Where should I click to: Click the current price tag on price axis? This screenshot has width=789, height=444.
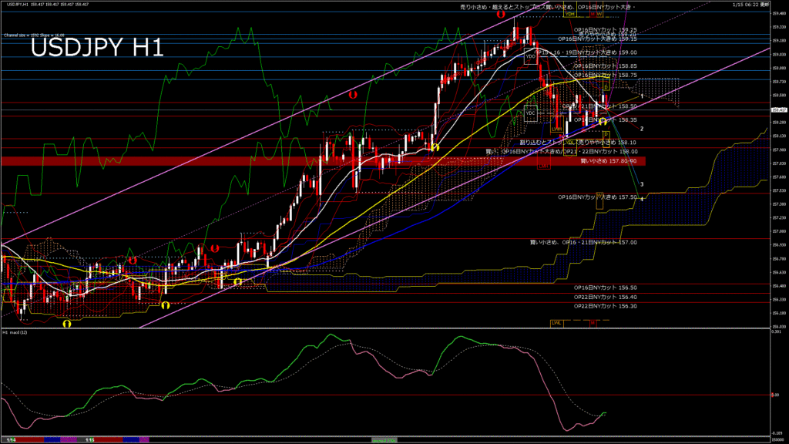click(x=778, y=110)
